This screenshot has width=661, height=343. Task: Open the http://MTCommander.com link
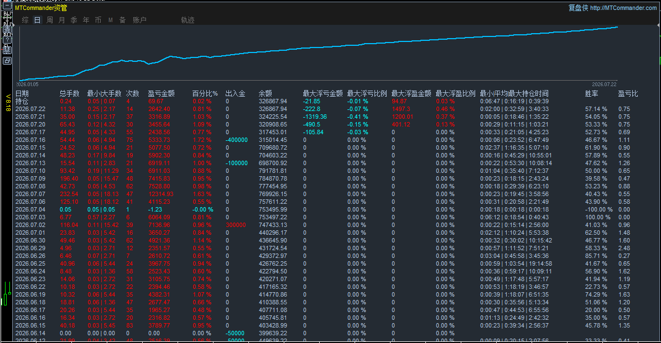(x=623, y=8)
